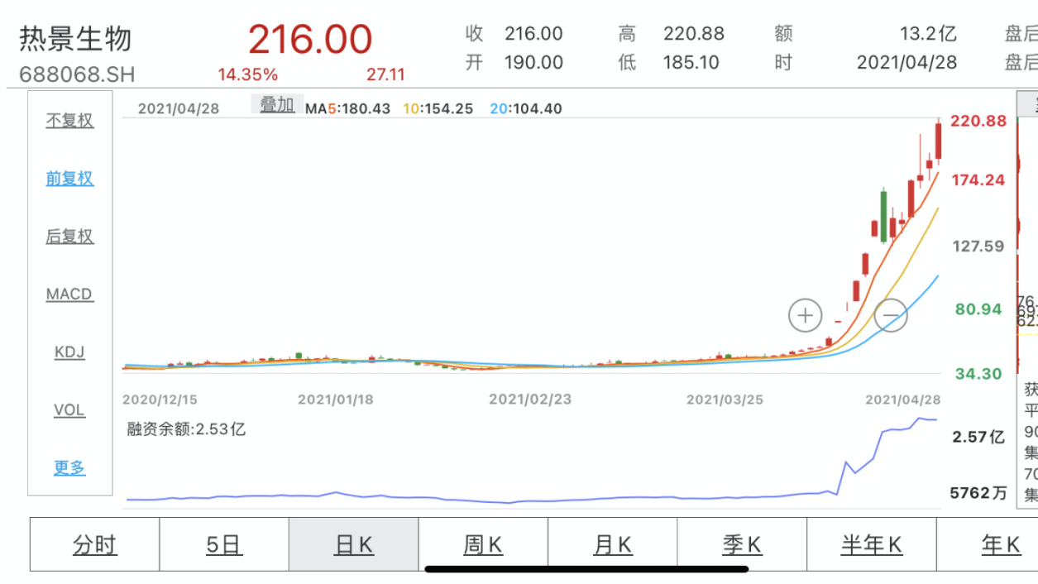Click the stock name 热景生物
Image resolution: width=1038 pixels, height=584 pixels.
75,39
